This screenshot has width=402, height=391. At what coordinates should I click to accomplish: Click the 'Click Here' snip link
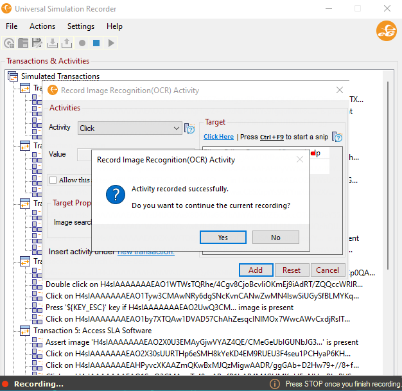tap(218, 137)
